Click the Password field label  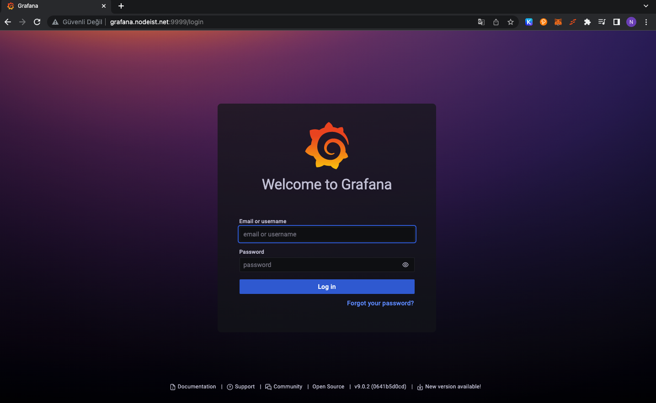coord(252,252)
